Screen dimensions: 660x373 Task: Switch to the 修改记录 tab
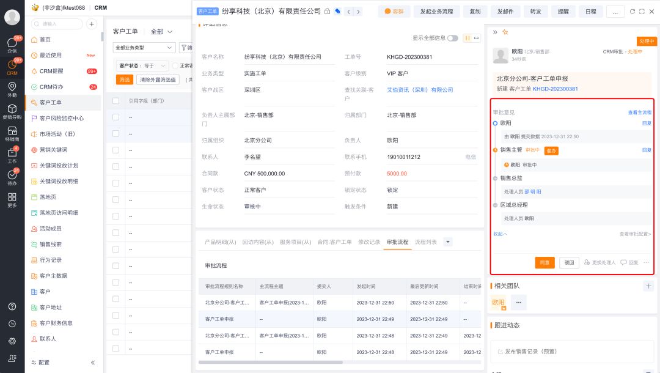[x=369, y=242]
